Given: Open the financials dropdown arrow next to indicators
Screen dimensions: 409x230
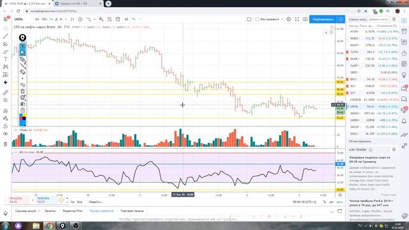Looking at the screenshot, I should click(95, 19).
